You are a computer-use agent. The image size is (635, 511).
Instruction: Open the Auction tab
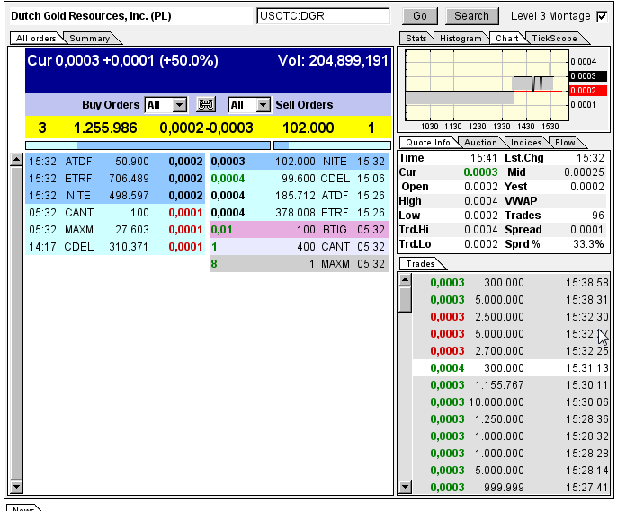coord(480,142)
